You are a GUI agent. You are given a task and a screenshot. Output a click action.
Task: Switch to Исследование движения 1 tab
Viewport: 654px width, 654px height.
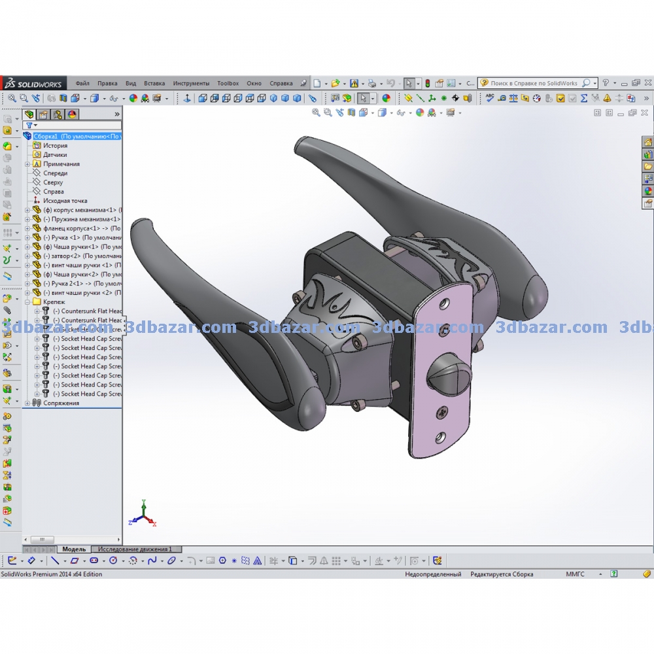[x=135, y=549]
